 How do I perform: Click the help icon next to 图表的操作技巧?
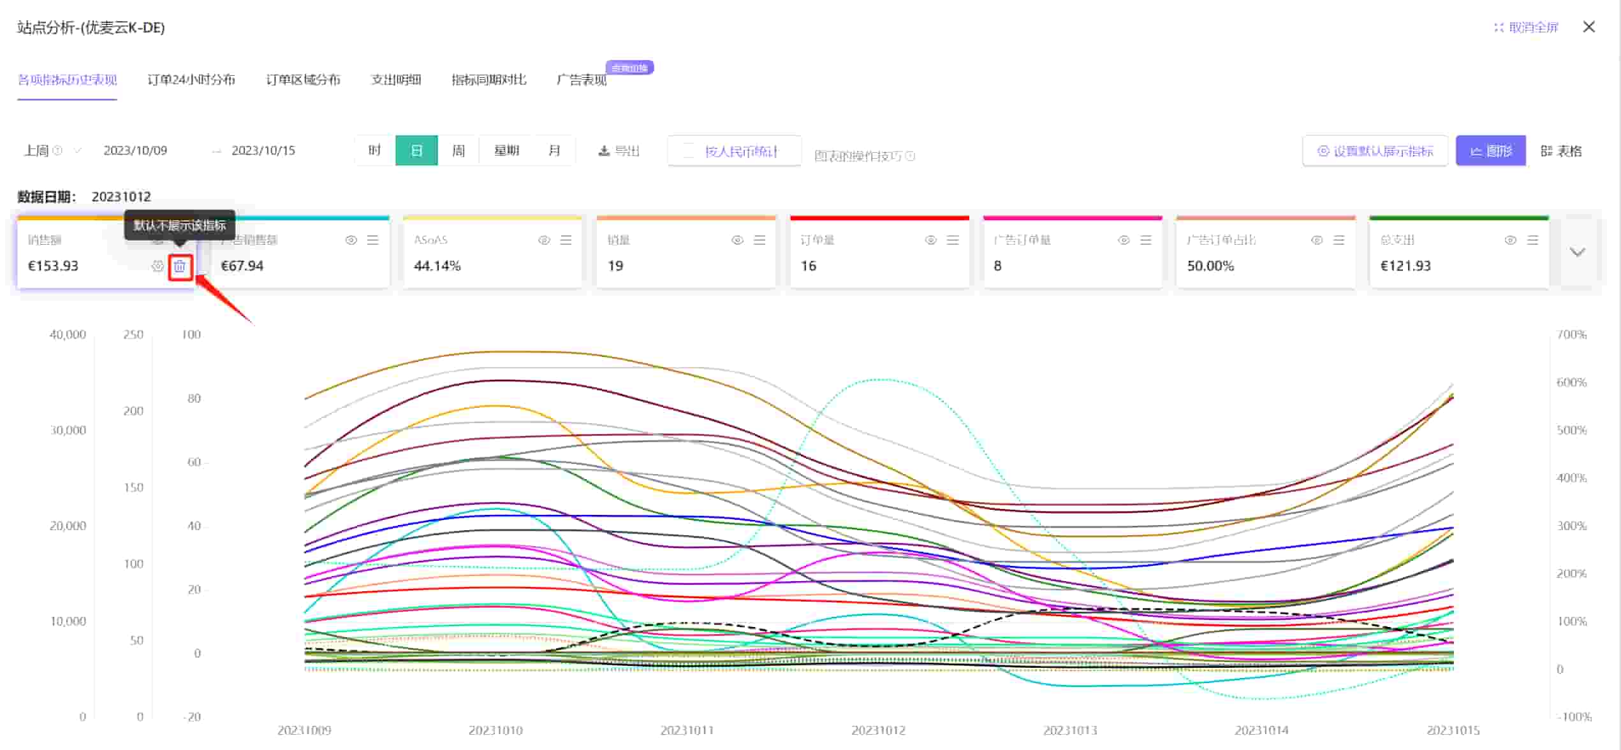[x=910, y=156]
